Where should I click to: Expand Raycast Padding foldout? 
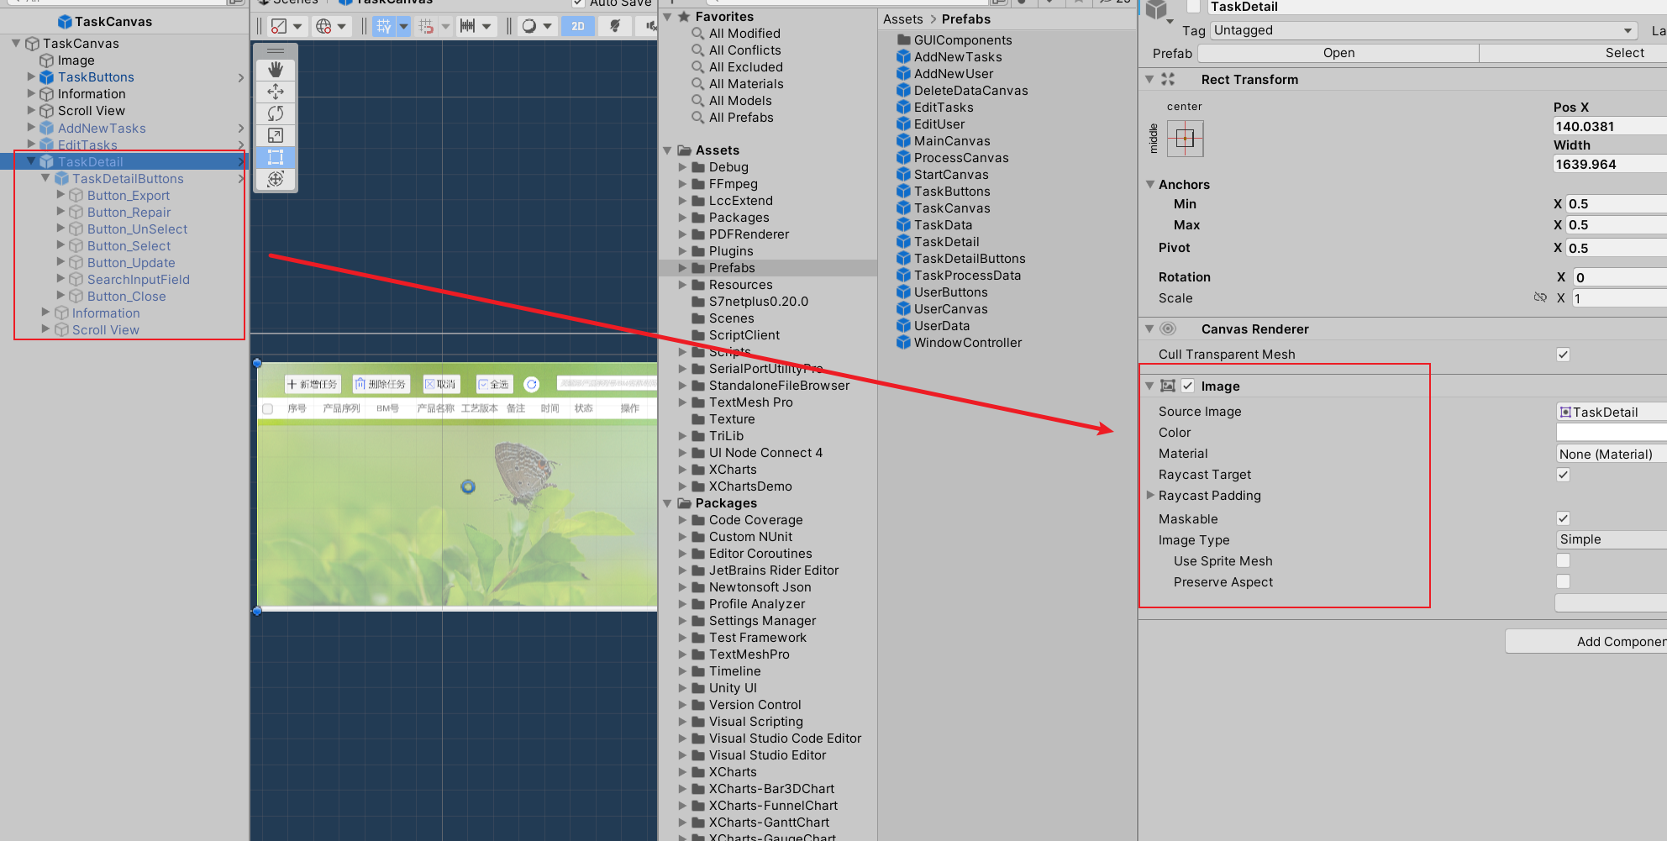pos(1151,495)
